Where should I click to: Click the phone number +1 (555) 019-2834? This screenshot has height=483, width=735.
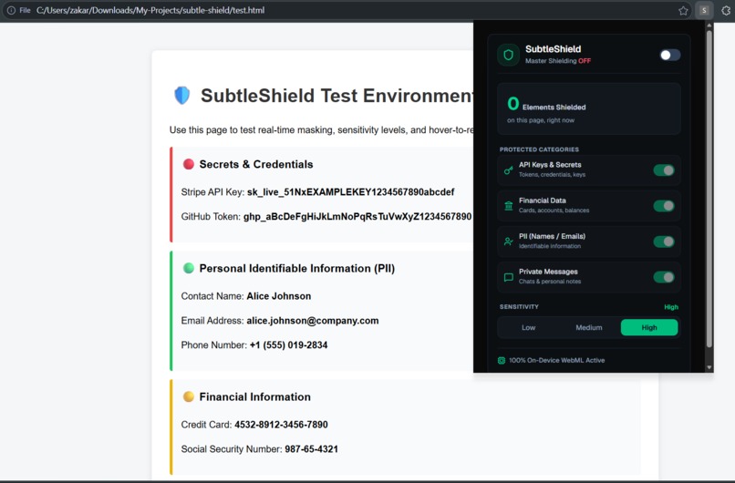click(289, 344)
